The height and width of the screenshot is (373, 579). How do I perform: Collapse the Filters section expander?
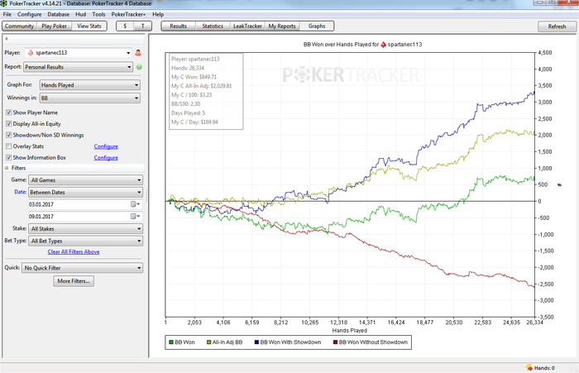point(7,168)
